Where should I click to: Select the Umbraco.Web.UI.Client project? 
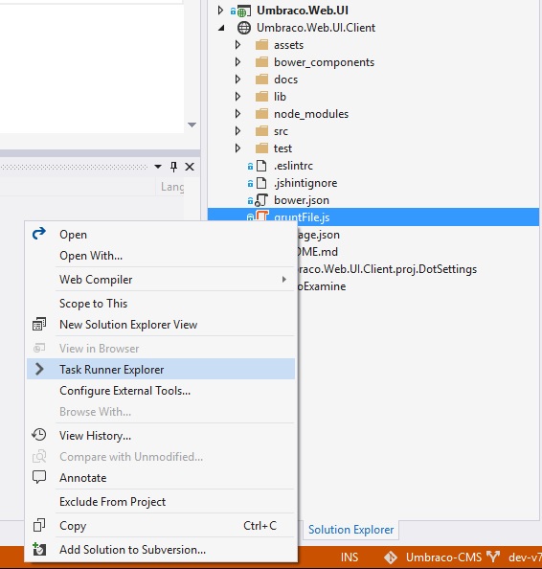click(x=316, y=28)
